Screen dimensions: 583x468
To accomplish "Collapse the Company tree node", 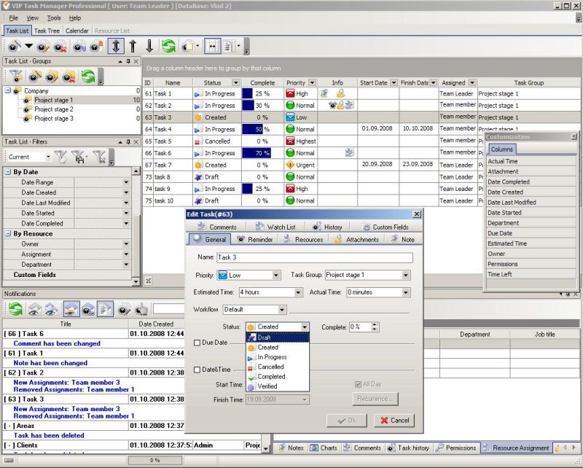I will click(8, 90).
